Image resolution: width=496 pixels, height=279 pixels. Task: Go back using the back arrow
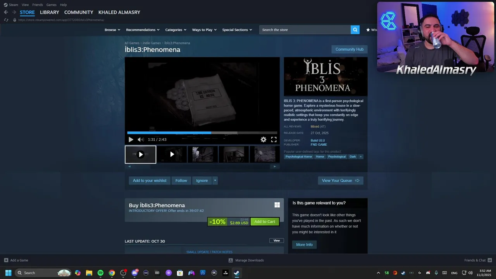(6, 12)
